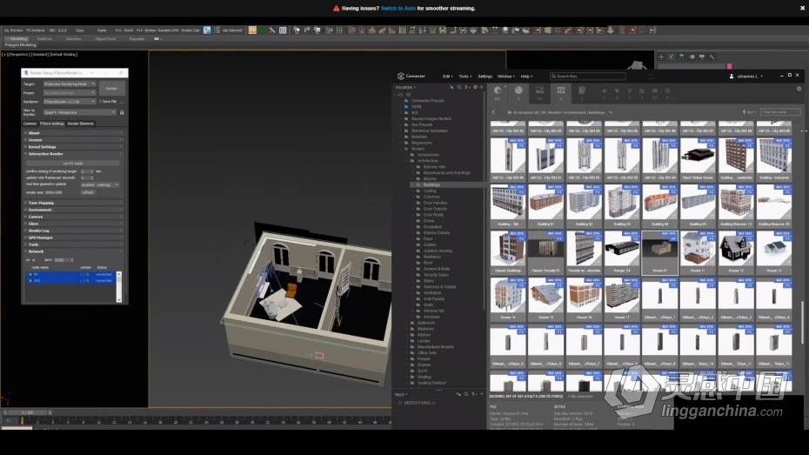Screen dimensions: 809x455
Task: Open the Johannes L. account dropdown
Action: [750, 77]
